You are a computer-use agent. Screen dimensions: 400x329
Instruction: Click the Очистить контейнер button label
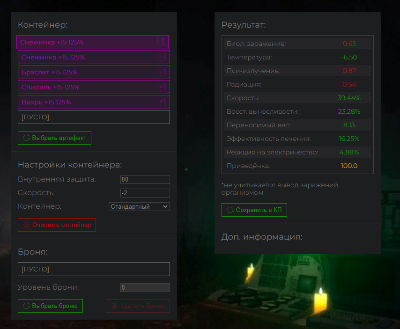click(x=61, y=225)
